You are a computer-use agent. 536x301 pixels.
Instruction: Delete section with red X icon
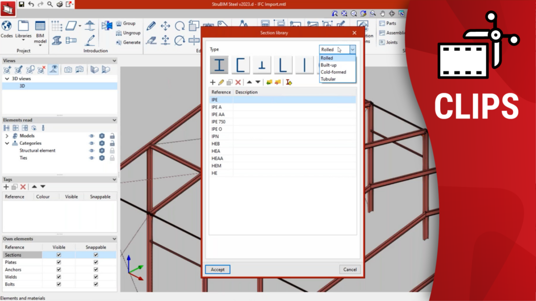238,83
